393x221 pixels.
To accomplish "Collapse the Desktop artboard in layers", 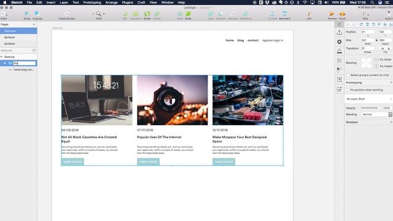I will pyautogui.click(x=1, y=57).
